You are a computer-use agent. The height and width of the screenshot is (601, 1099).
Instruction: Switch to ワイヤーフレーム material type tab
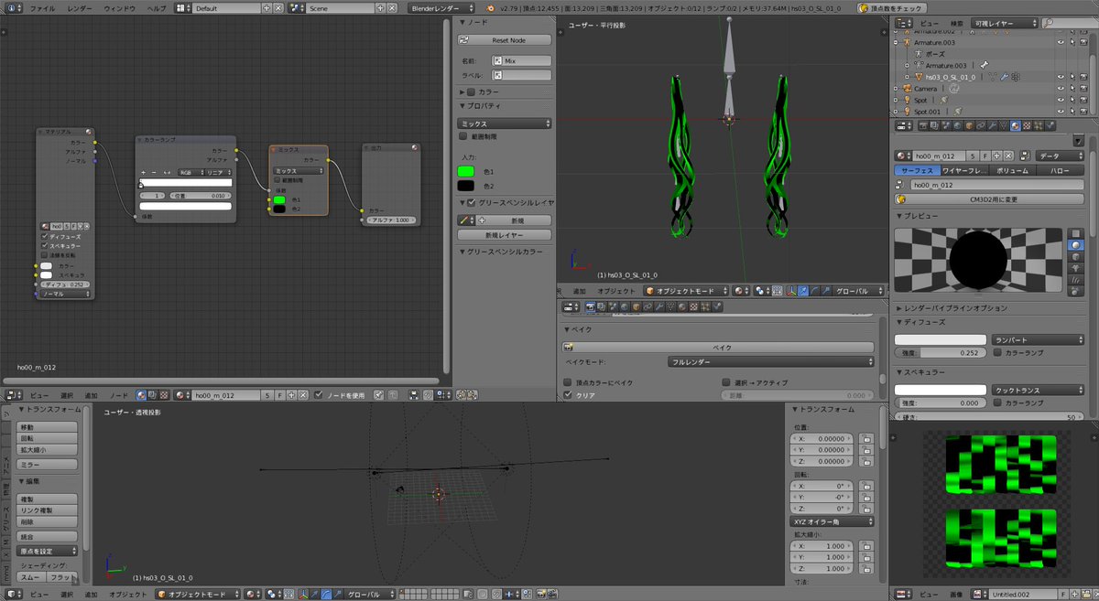[967, 170]
